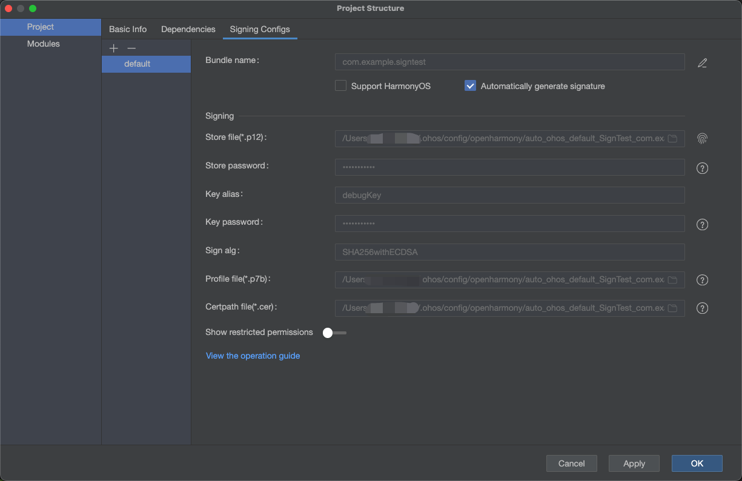Click the fingerprint icon next to Store file

tap(702, 138)
